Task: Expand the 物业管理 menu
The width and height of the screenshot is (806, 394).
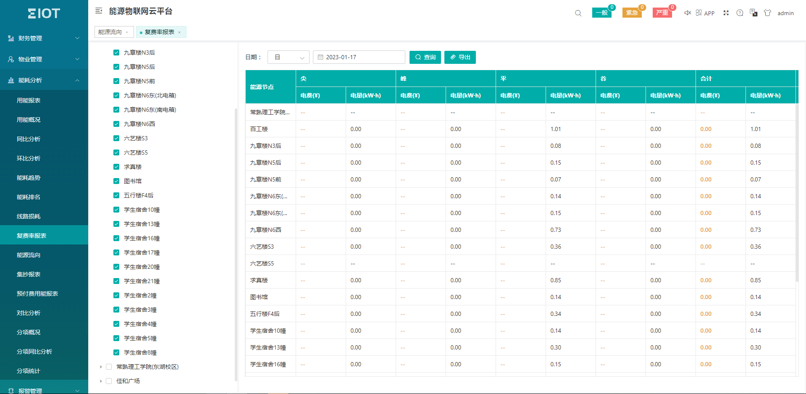Action: tap(44, 59)
